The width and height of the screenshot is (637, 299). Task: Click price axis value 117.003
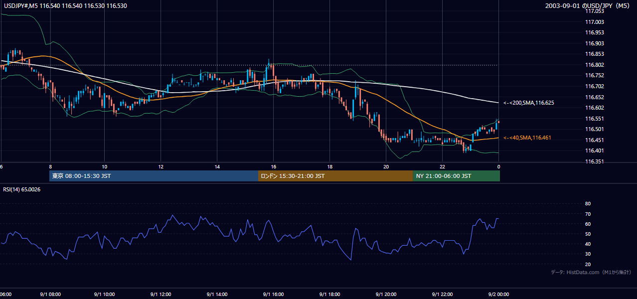pyautogui.click(x=594, y=22)
